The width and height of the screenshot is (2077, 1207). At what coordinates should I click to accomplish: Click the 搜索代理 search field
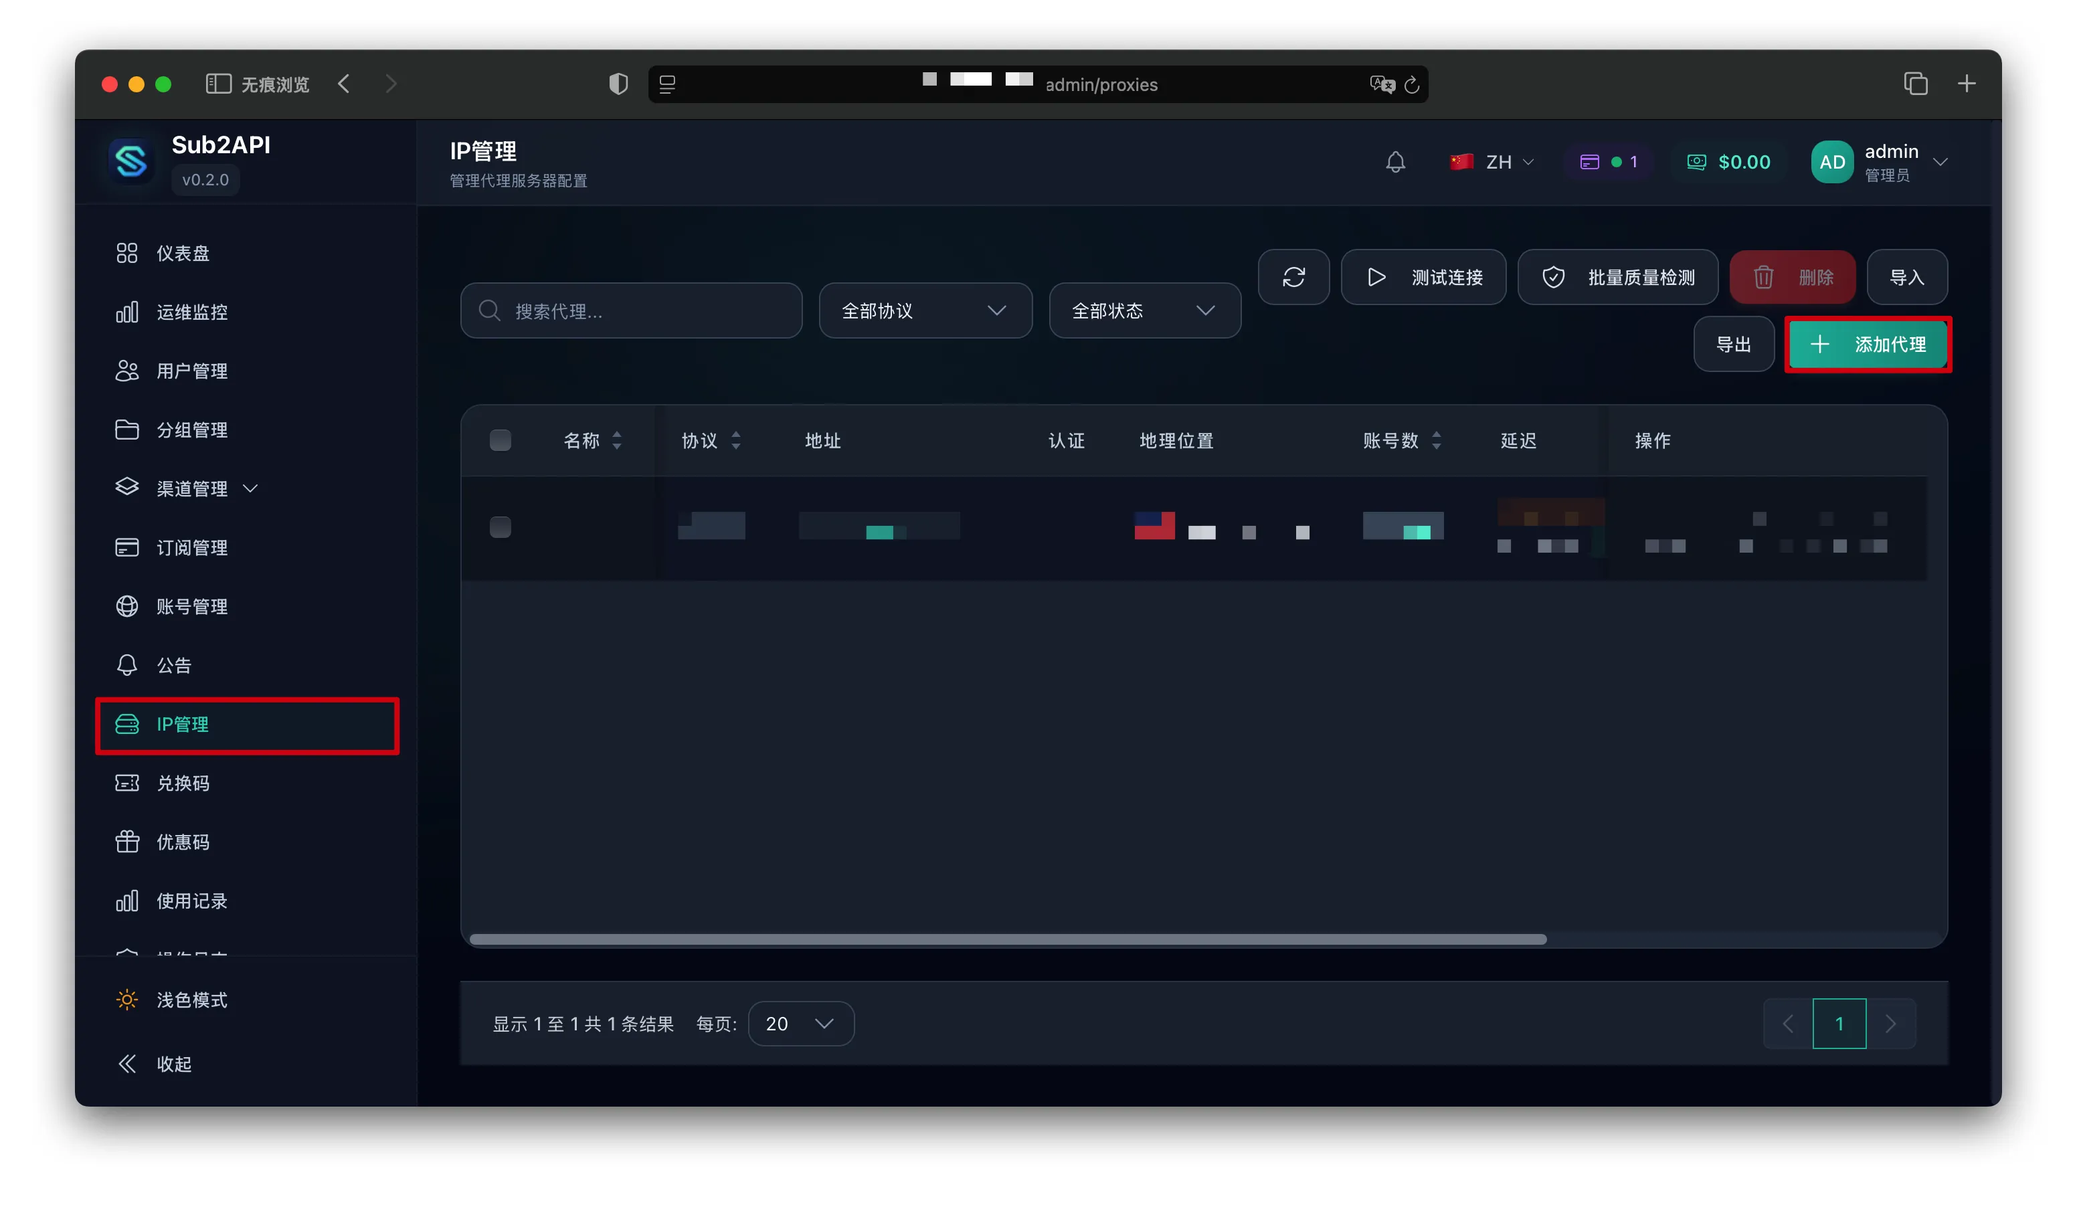(632, 310)
